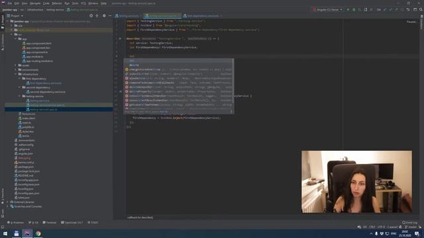Click the Project tool window stripe button
This screenshot has height=238, width=424.
[x=3, y=22]
